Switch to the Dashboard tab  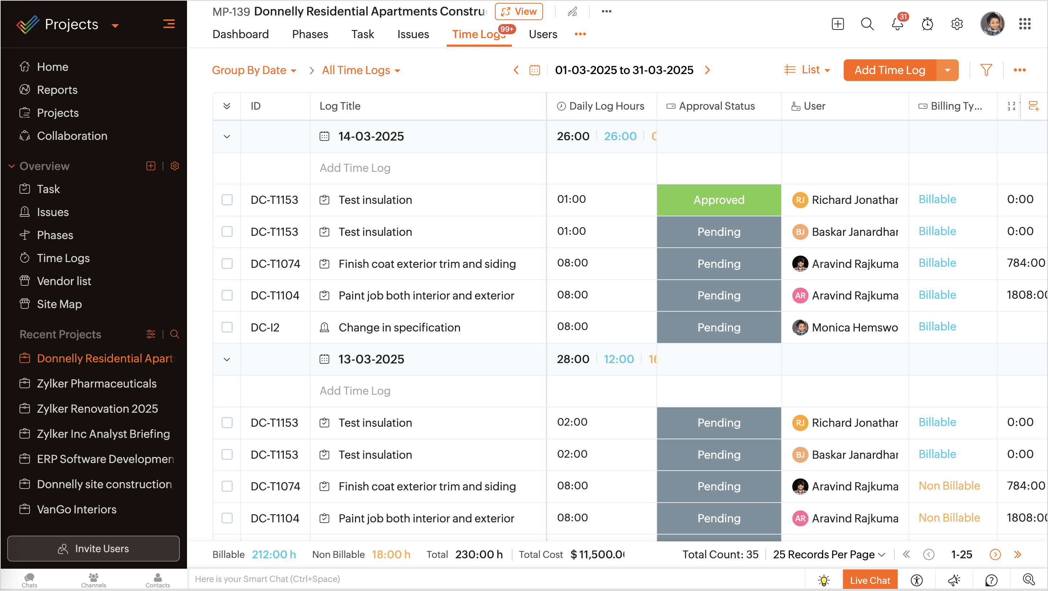pos(241,34)
